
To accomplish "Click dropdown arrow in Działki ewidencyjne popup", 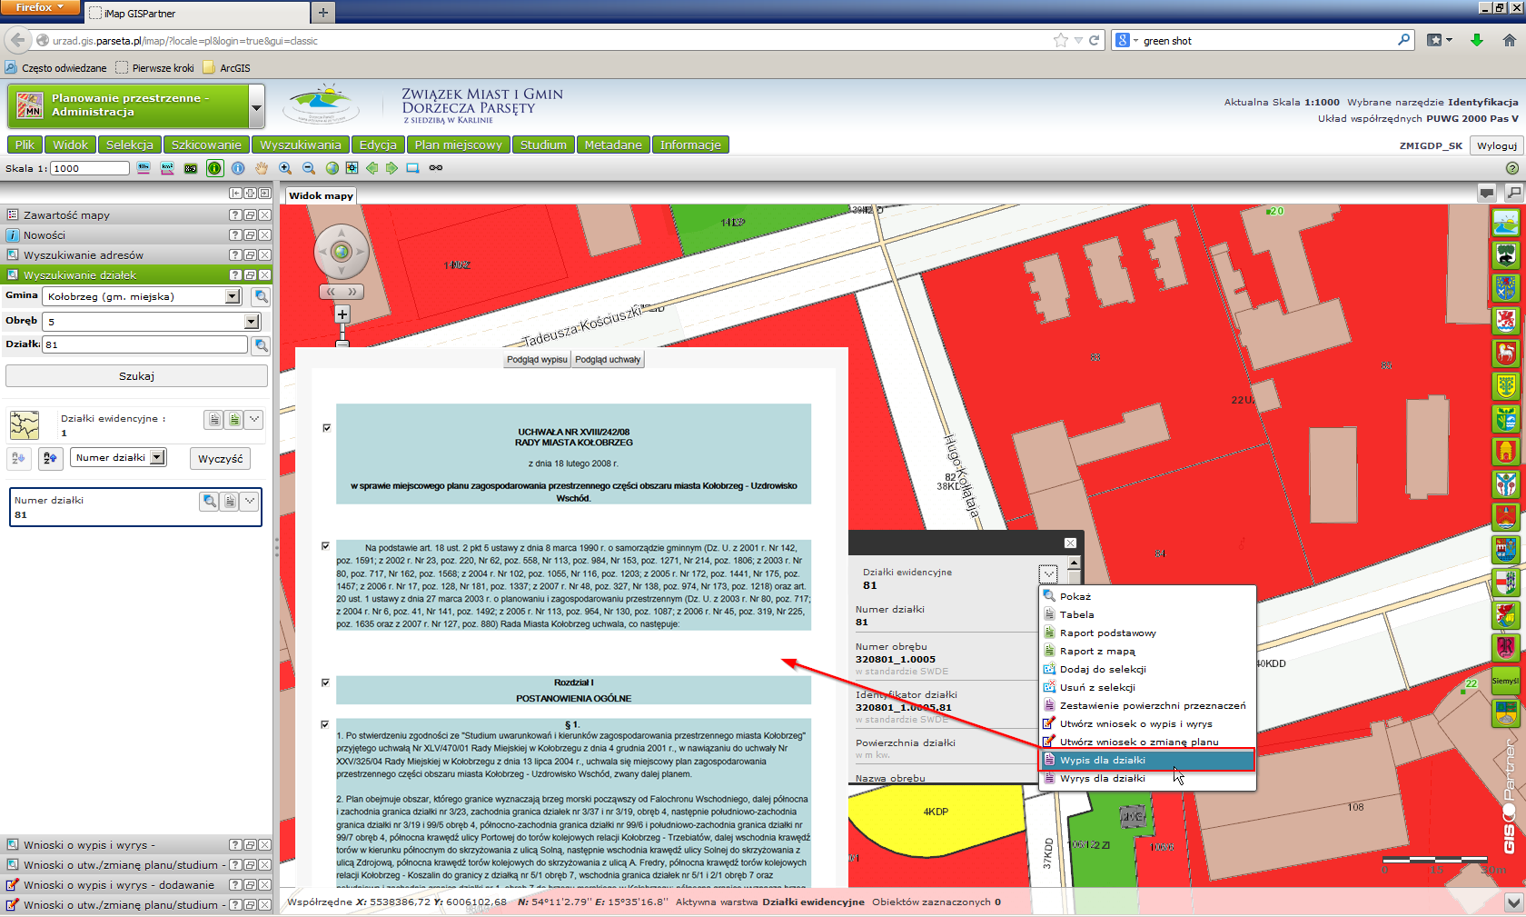I will [x=1048, y=573].
